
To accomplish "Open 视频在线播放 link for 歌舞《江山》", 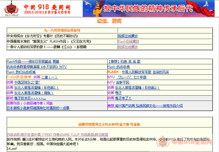I will [x=128, y=47].
